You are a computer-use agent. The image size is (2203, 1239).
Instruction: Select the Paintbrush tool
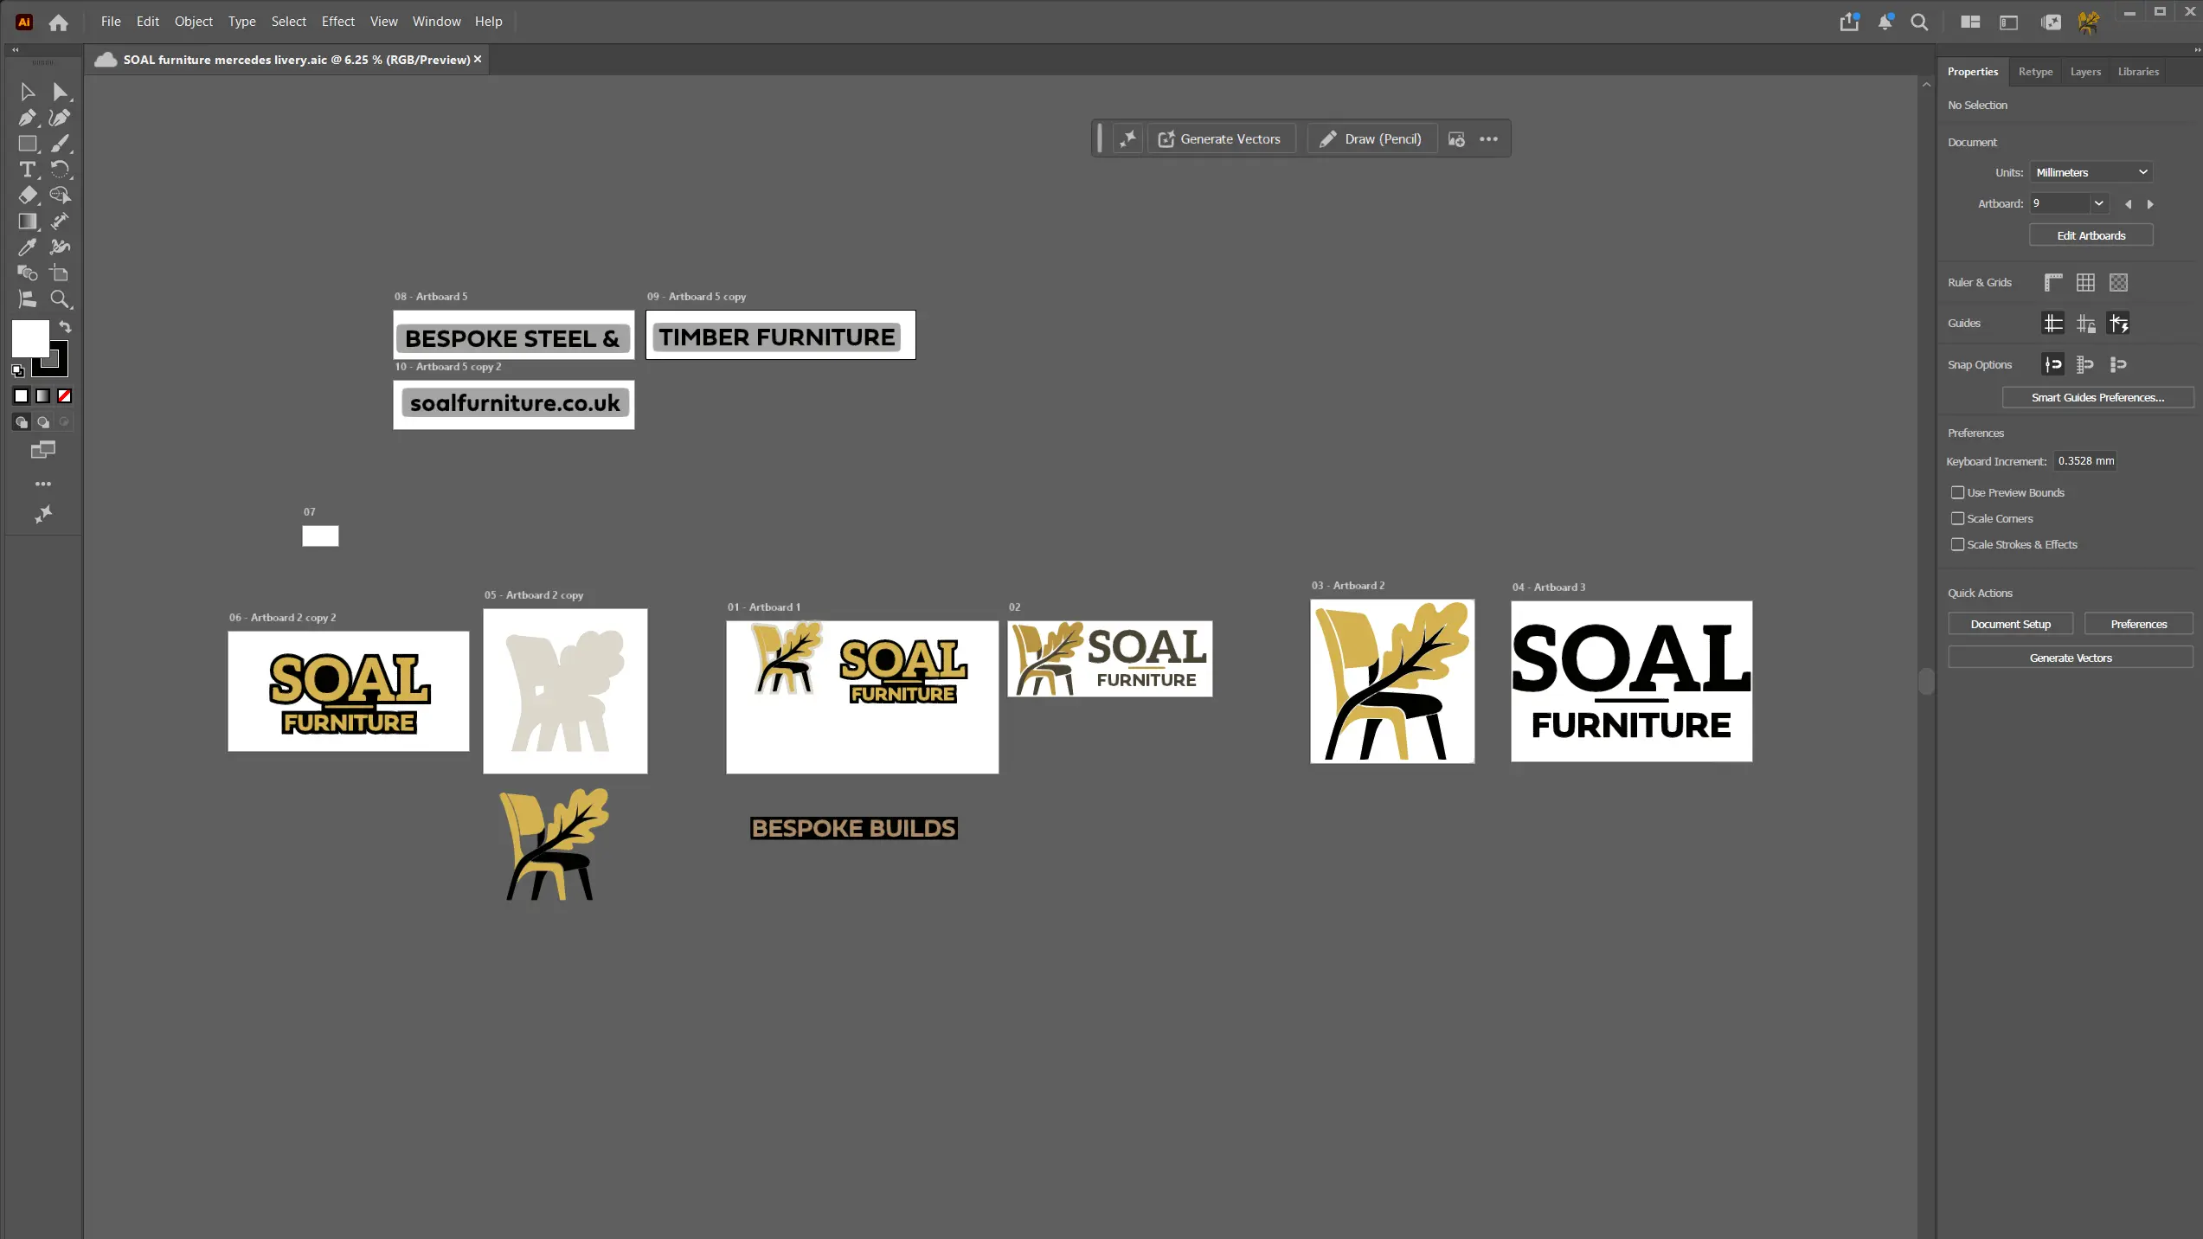coord(60,144)
